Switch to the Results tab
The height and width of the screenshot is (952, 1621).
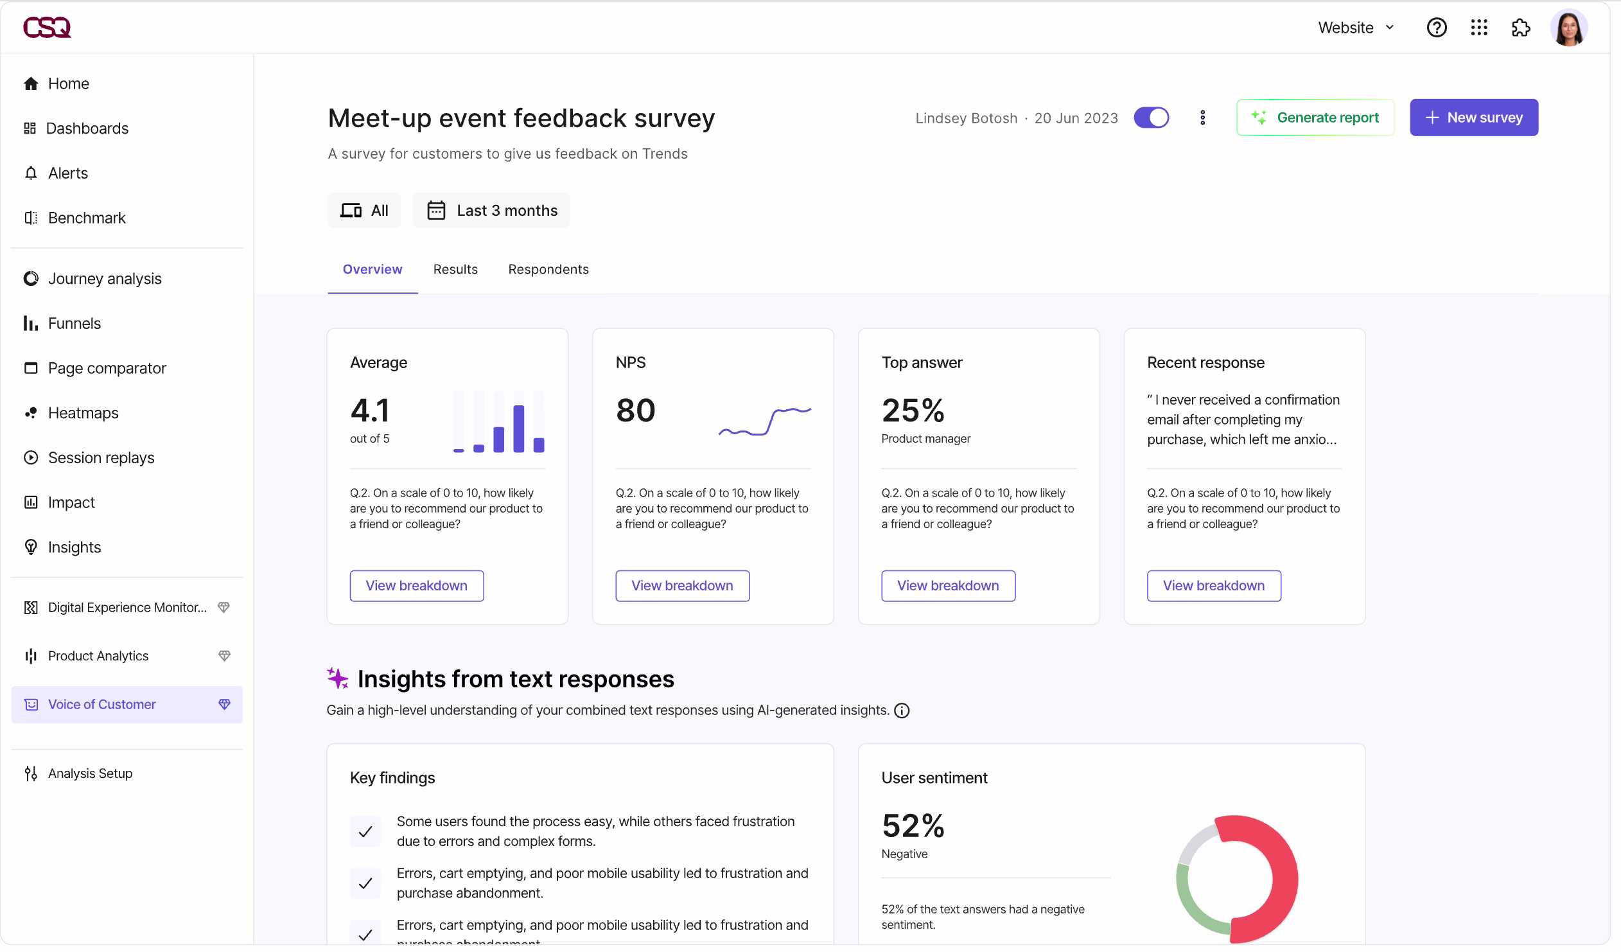click(455, 270)
